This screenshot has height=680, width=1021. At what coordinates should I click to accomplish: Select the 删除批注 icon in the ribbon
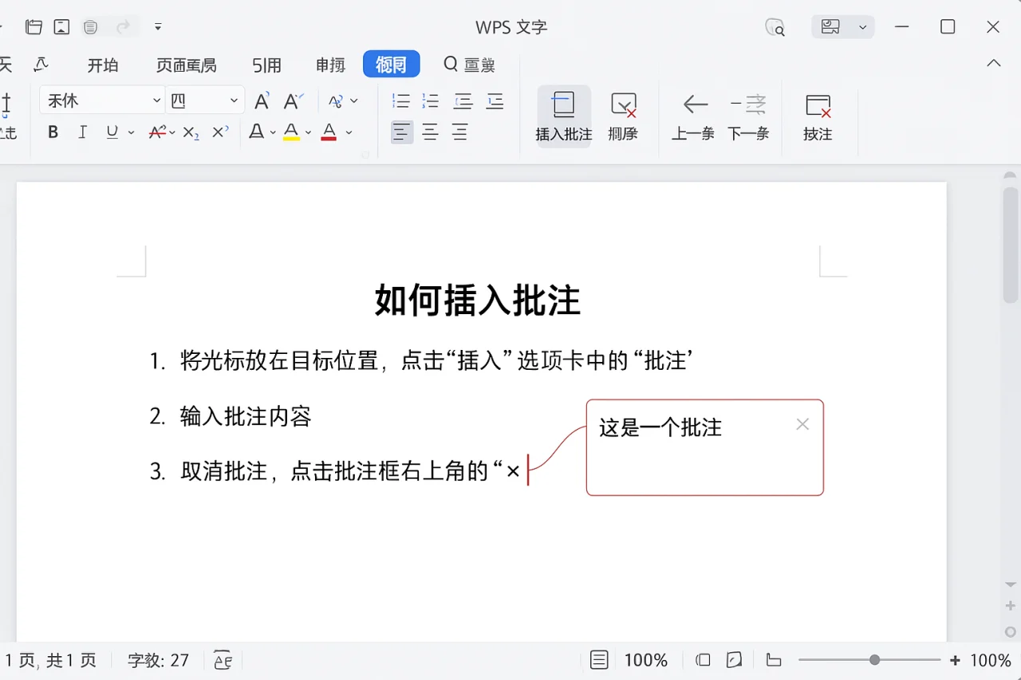click(x=623, y=116)
